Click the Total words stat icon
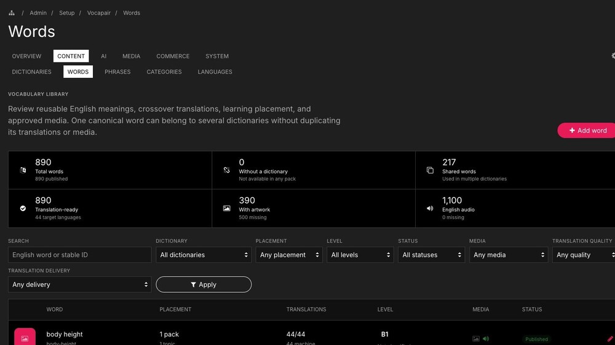Viewport: 615px width, 345px height. click(23, 170)
